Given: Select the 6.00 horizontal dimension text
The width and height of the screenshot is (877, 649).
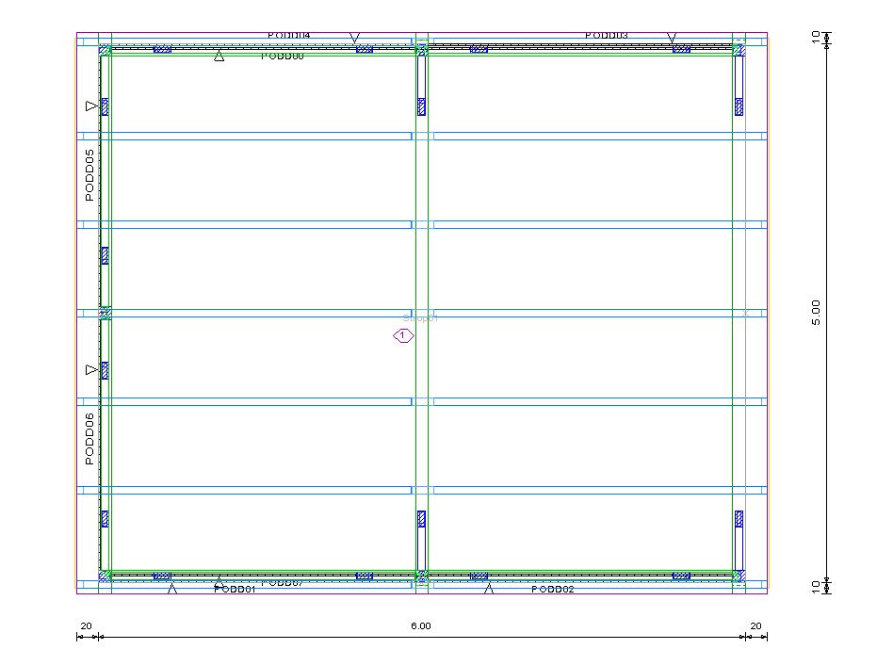Looking at the screenshot, I should click(x=420, y=625).
